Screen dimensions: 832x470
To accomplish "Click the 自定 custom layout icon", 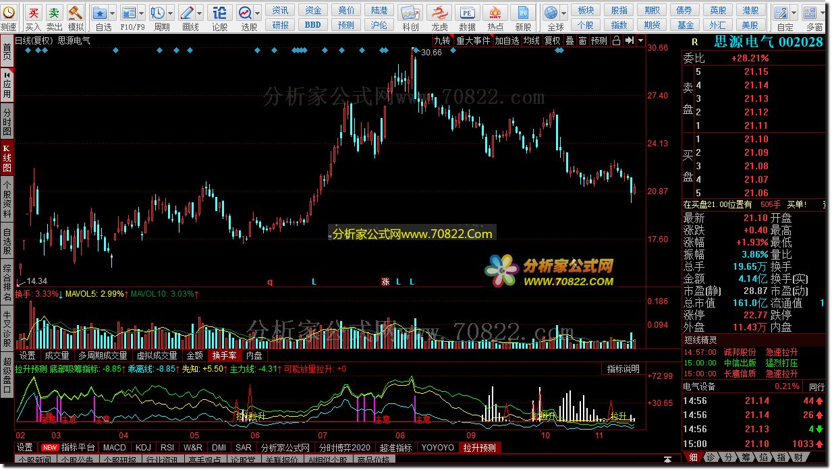I will tap(781, 12).
